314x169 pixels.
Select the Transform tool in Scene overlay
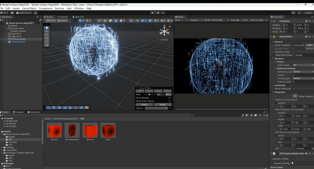click(47, 45)
